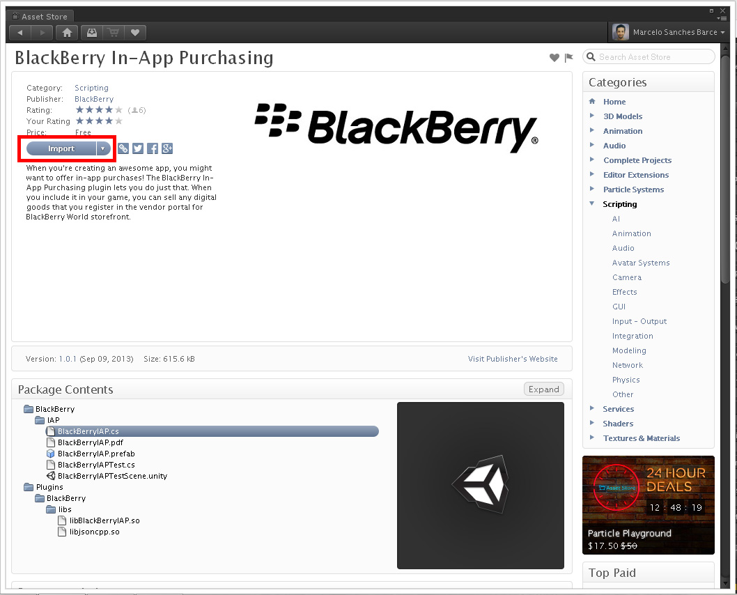Screen dimensions: 737x595
Task: Click the user avatar picture
Action: point(621,32)
